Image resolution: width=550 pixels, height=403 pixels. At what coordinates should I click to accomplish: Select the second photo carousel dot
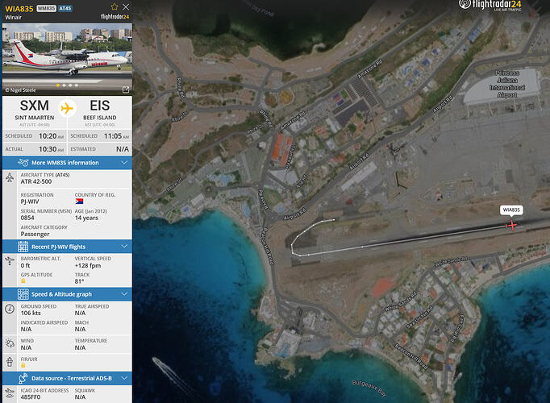click(64, 85)
